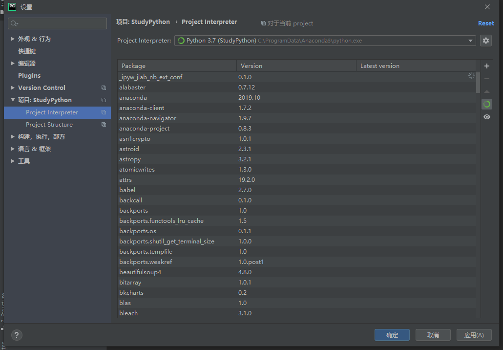Click version 2019.10 of anaconda
Screen dimensions: 503x350
point(249,98)
